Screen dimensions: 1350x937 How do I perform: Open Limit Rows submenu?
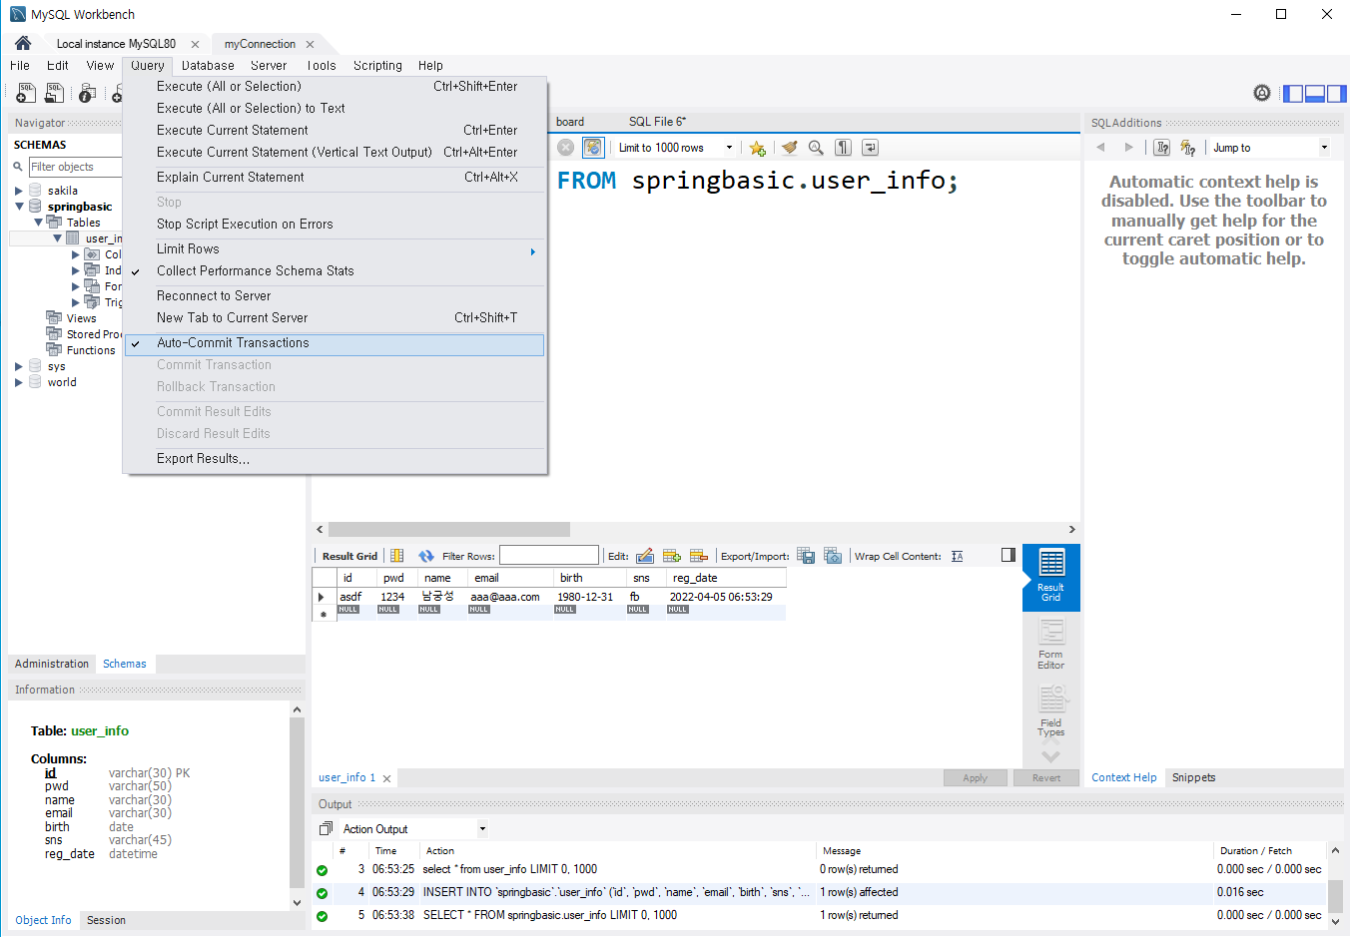click(x=335, y=249)
